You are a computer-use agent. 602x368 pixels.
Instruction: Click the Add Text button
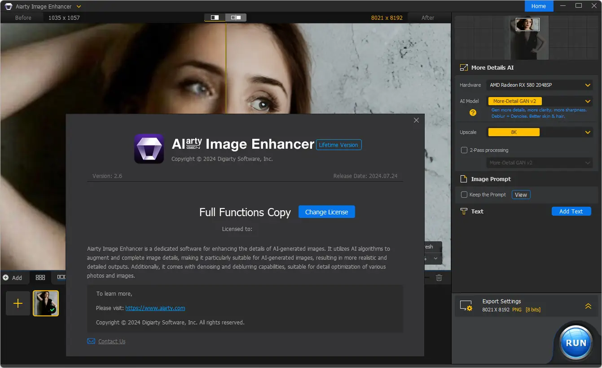click(571, 211)
